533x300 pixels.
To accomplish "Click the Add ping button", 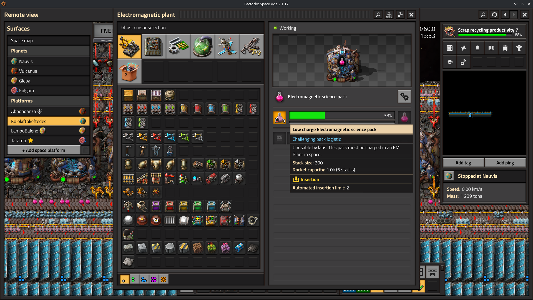I will (505, 163).
